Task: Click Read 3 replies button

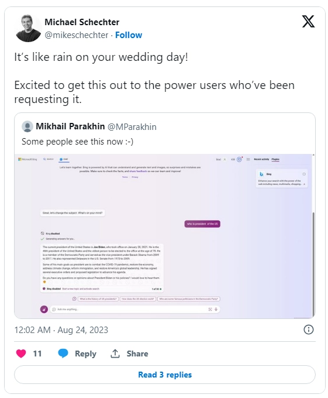Action: (x=165, y=375)
